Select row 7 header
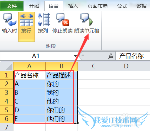This screenshot has height=131, width=150. pyautogui.click(x=7, y=127)
